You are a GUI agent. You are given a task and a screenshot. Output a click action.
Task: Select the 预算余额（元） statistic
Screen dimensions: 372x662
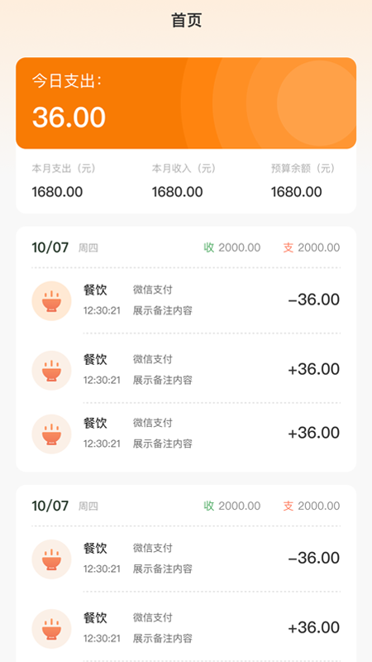(303, 180)
